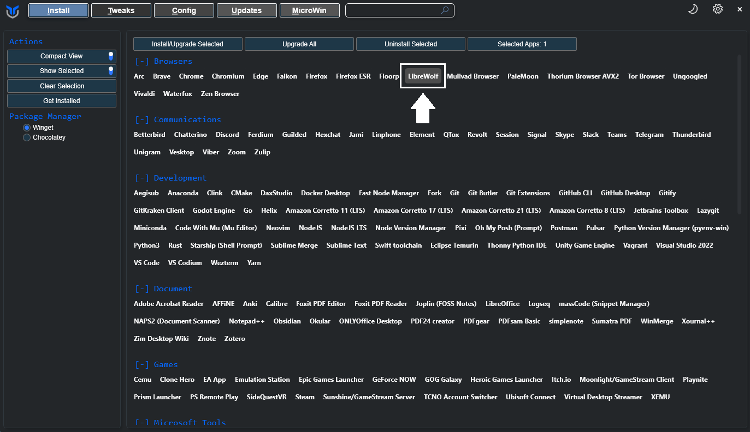750x432 pixels.
Task: Open the MicroWin tab
Action: [309, 10]
